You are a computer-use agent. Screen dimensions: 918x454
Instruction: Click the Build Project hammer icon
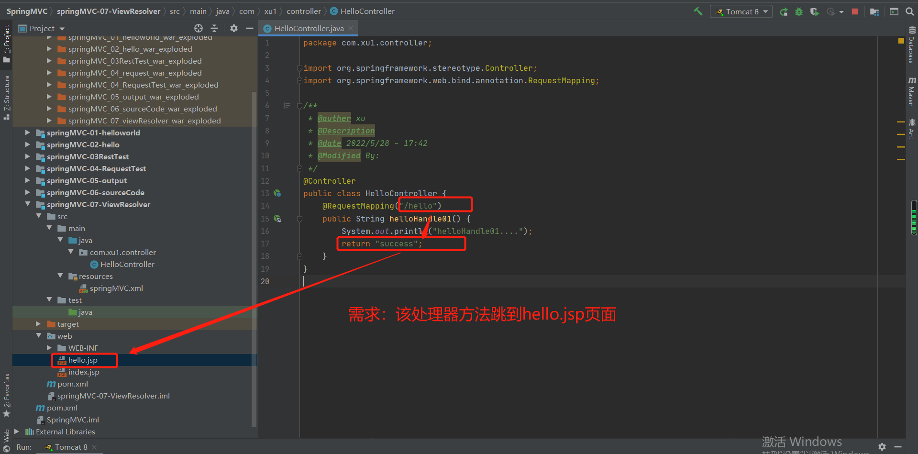tap(698, 11)
